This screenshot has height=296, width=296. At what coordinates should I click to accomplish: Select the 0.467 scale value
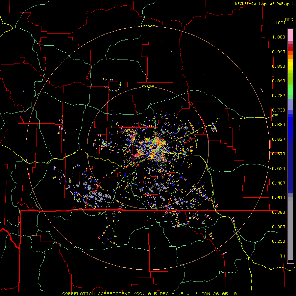279,183
